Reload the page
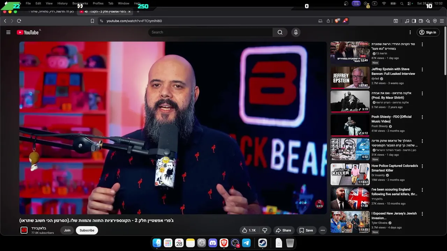 pyautogui.click(x=19, y=21)
